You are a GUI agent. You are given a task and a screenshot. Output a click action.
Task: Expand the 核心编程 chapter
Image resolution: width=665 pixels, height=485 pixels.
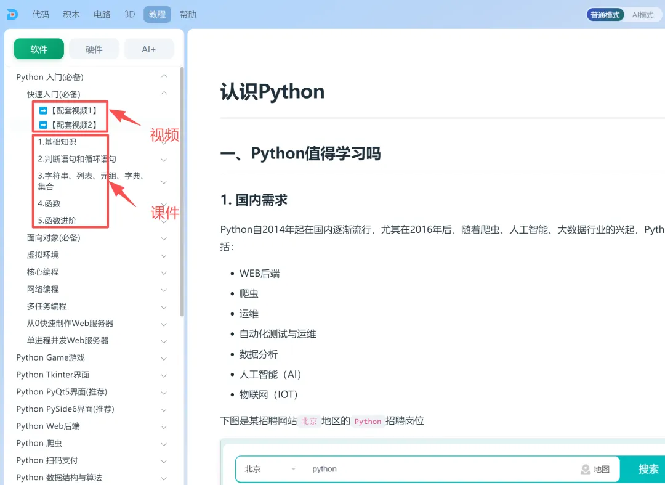point(164,273)
